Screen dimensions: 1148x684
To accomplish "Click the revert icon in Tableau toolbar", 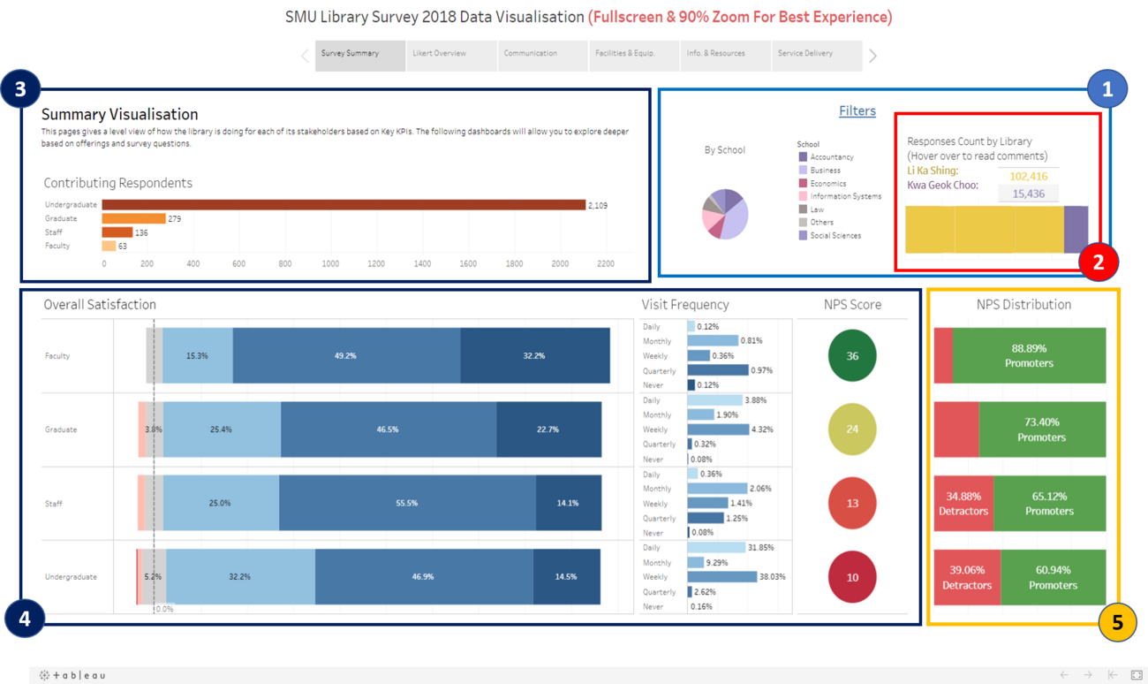I will point(1113,675).
